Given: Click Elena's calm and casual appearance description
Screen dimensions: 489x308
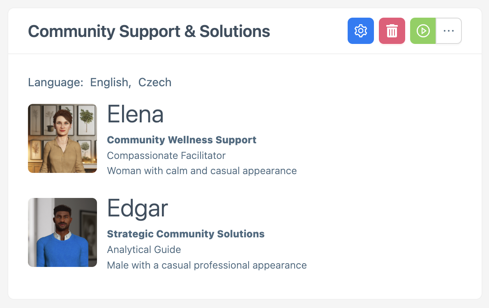Looking at the screenshot, I should click(202, 171).
